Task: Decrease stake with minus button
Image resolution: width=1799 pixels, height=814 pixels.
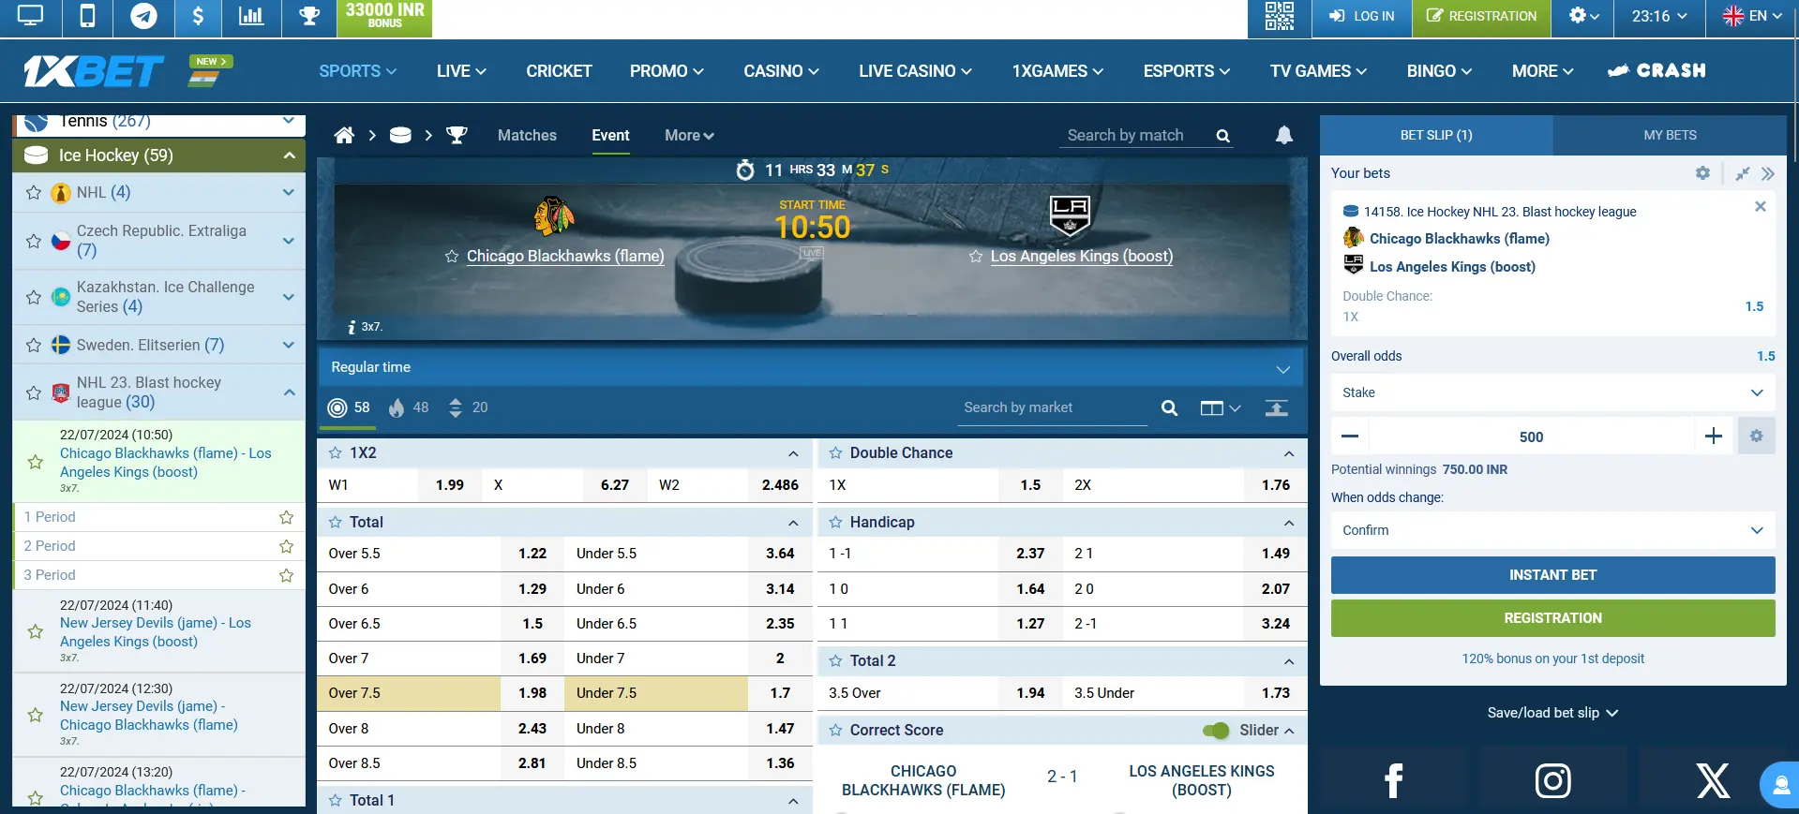Action: 1350,437
